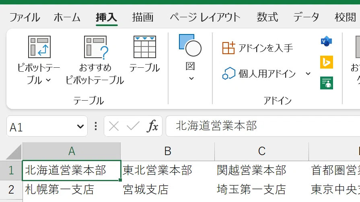Click the おすすめ ピボットテーブル label
The width and height of the screenshot is (360, 202).
tap(95, 74)
